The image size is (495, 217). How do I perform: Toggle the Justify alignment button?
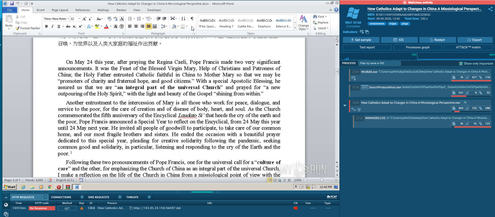(148, 26)
